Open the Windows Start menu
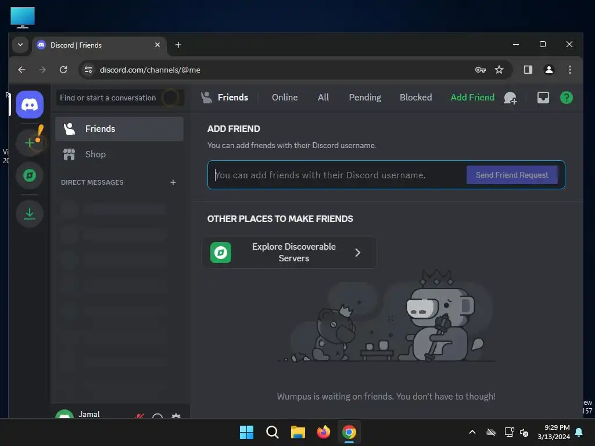The image size is (595, 446). click(x=246, y=432)
